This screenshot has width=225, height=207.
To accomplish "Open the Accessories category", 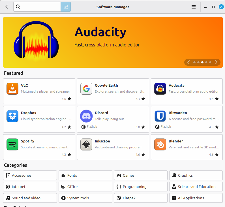I will click(x=30, y=175).
